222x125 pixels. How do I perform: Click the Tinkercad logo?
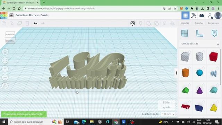(4, 15)
